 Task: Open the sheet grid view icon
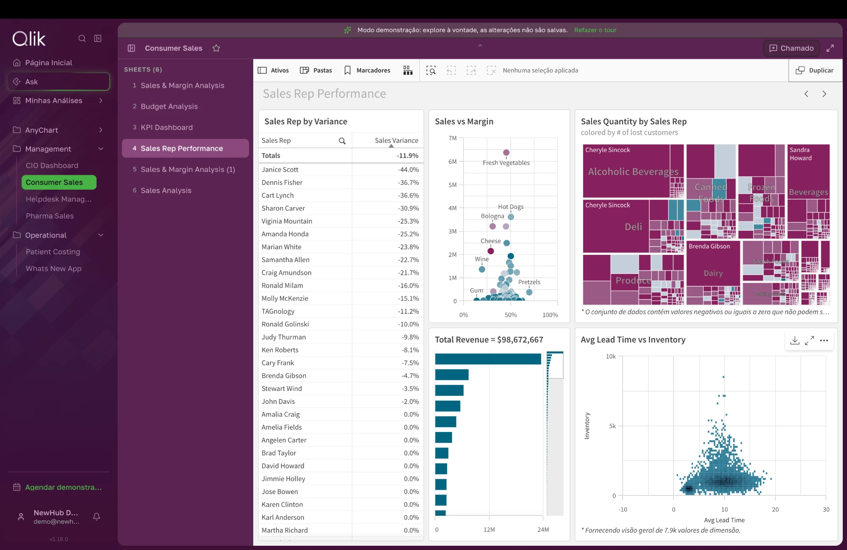point(408,70)
